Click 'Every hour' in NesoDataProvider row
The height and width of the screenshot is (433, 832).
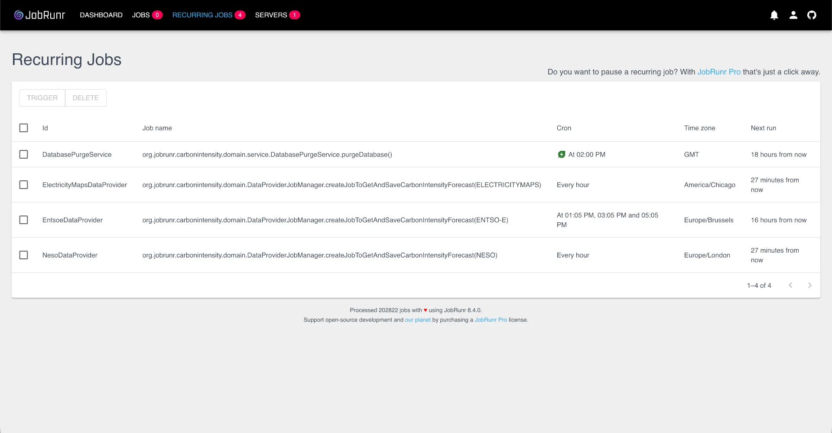[573, 255]
